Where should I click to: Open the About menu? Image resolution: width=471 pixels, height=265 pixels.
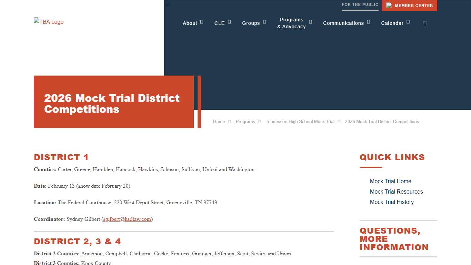[190, 23]
